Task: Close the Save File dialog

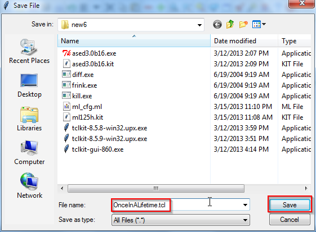Action: (302, 3)
